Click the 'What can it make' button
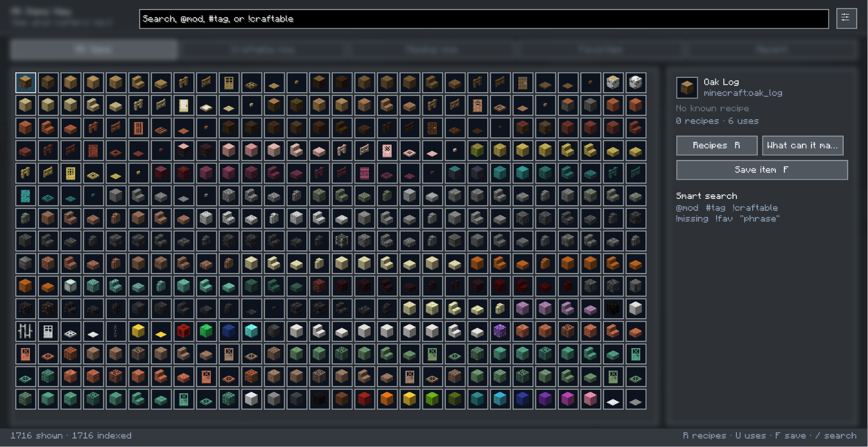The height and width of the screenshot is (447, 868). [x=802, y=145]
